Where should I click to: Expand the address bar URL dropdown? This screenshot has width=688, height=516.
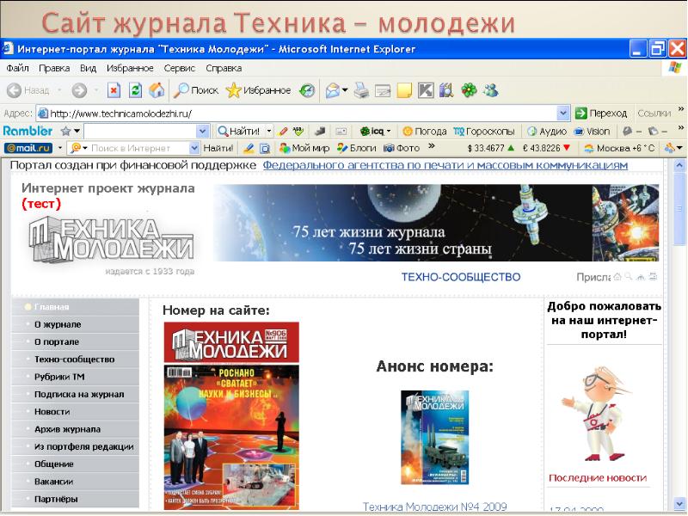(x=563, y=113)
